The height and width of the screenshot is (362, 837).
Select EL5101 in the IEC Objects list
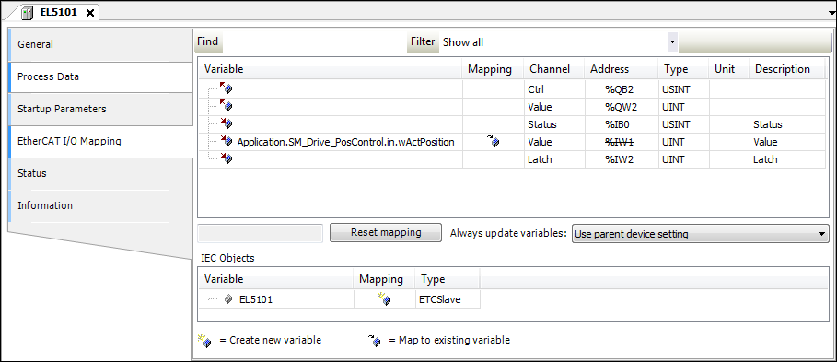pos(256,299)
